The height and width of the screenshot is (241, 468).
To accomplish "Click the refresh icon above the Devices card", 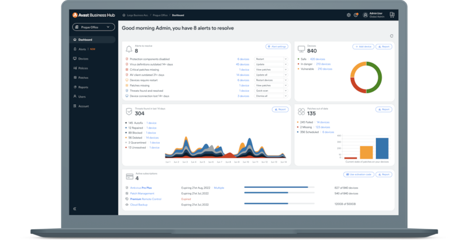I will point(391,36).
